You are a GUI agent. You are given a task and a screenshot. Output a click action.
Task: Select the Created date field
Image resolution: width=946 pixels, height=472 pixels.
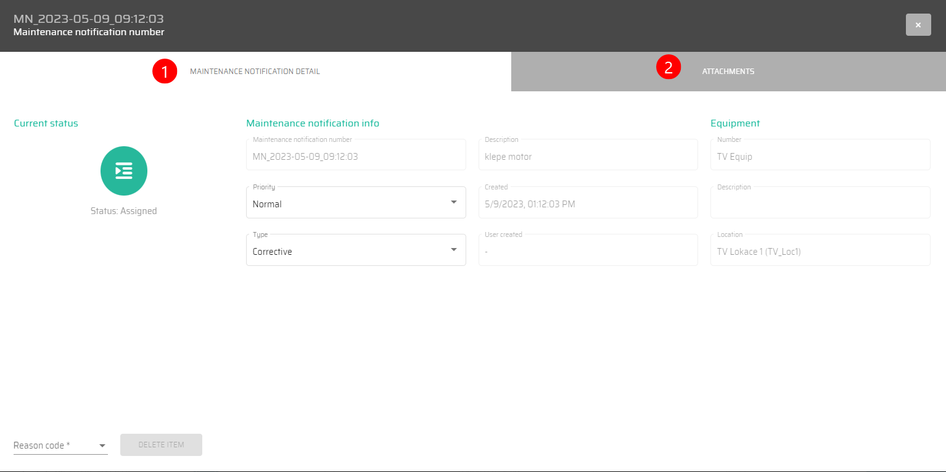588,204
